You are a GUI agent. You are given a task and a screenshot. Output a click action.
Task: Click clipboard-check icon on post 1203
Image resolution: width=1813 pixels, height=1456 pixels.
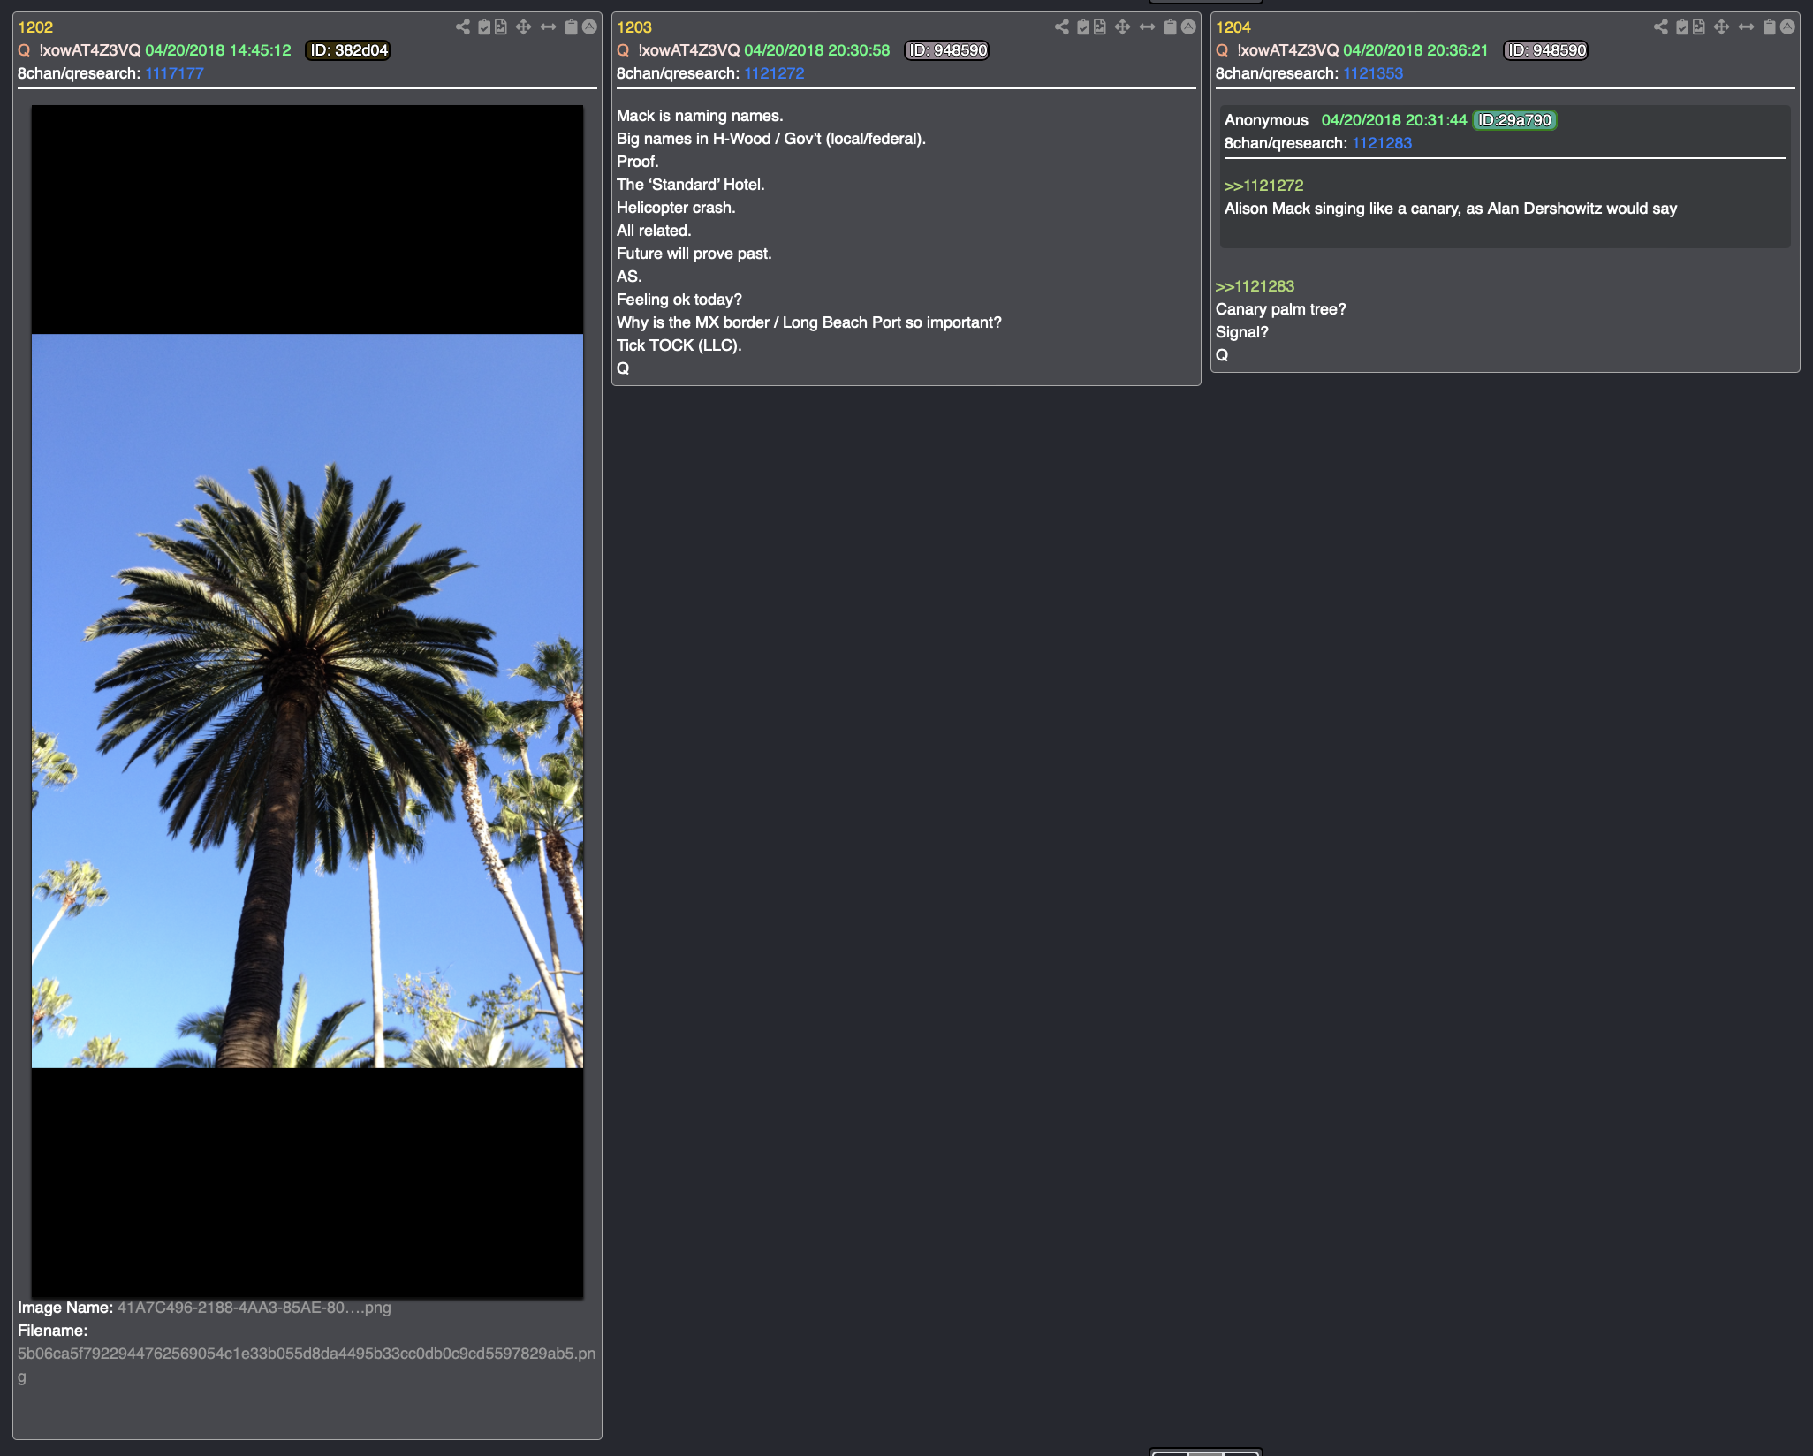[x=1083, y=27]
